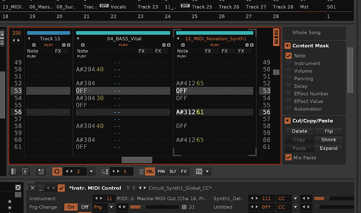Collapse the 04_BASS_Vital track arrow
Viewport: 361px width, 213px height.
78,38
